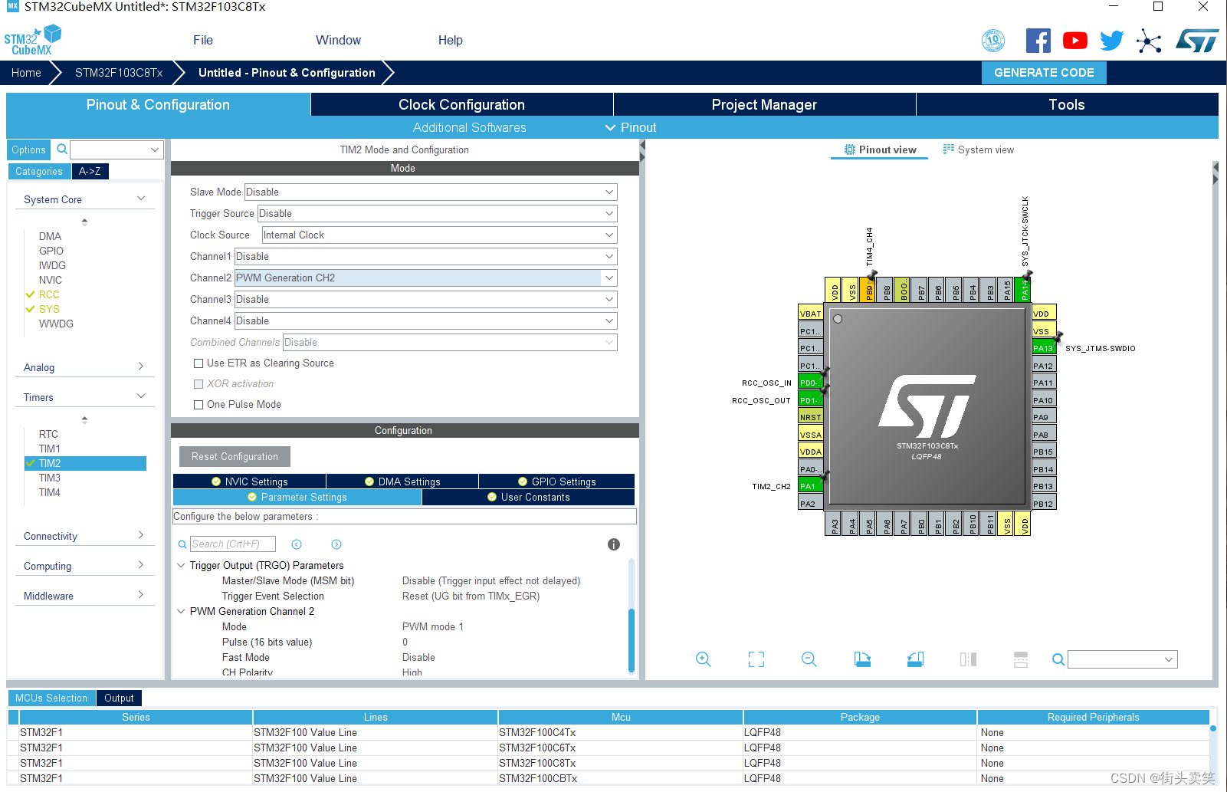Open the DMA Settings tab
The height and width of the screenshot is (792, 1227).
coord(402,481)
